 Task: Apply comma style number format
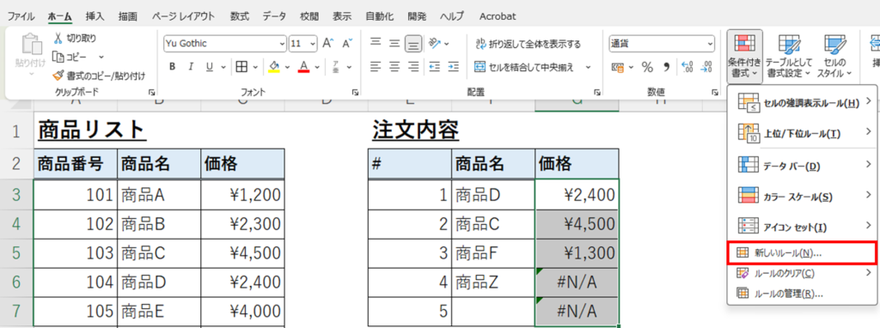(x=667, y=67)
